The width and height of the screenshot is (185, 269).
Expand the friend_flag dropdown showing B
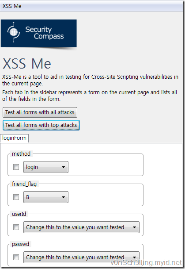46,197
